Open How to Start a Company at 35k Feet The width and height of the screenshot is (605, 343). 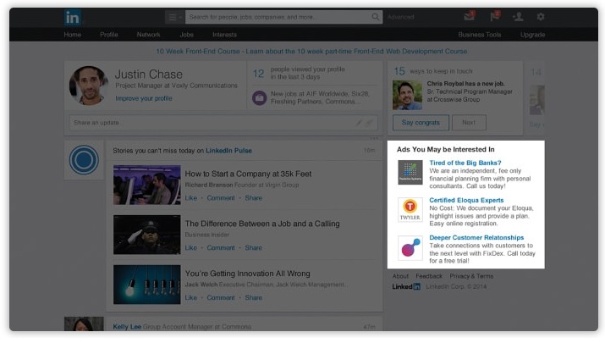248,174
